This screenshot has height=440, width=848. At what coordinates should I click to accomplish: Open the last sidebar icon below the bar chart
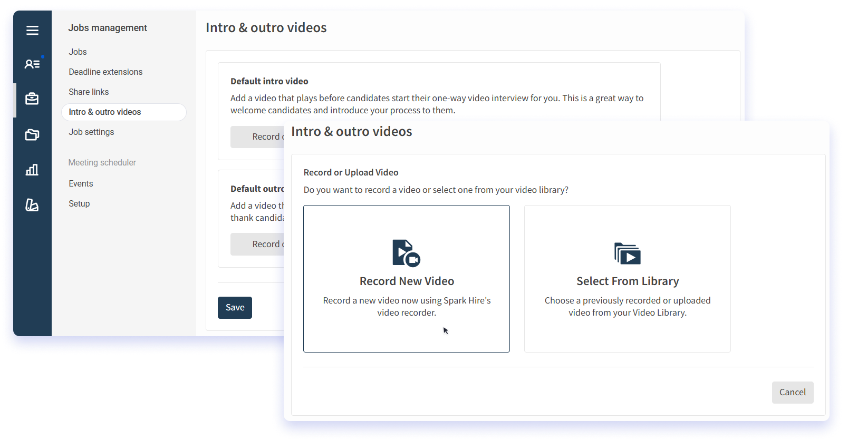click(x=32, y=205)
